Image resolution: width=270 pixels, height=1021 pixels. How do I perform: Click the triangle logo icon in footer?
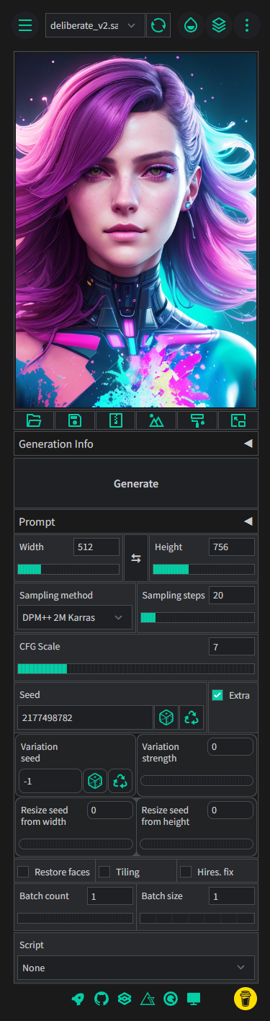(147, 999)
